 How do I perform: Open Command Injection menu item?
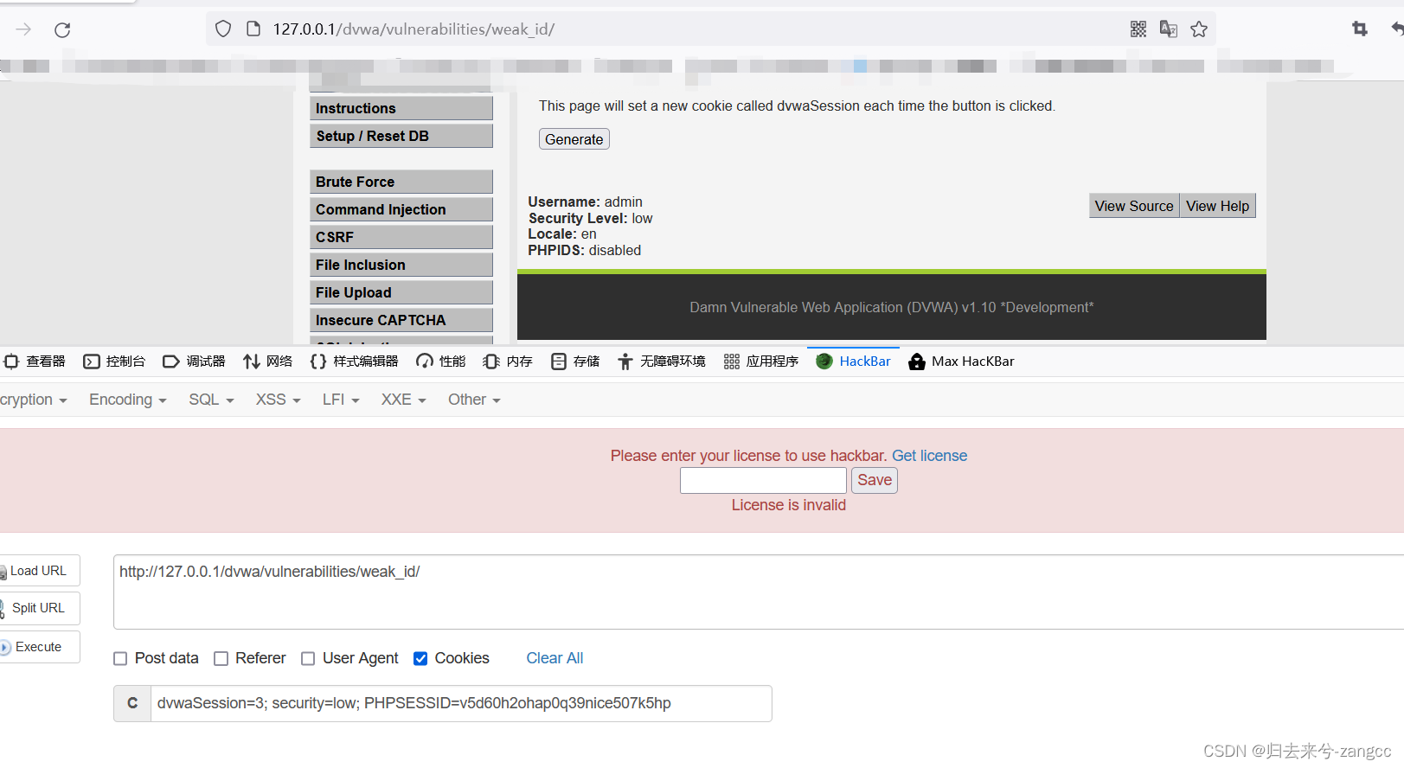click(401, 209)
